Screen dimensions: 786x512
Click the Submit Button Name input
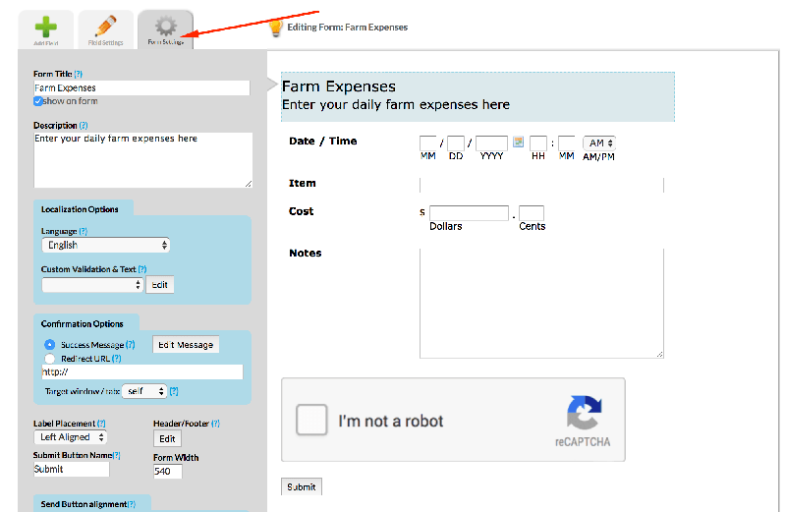click(x=71, y=470)
